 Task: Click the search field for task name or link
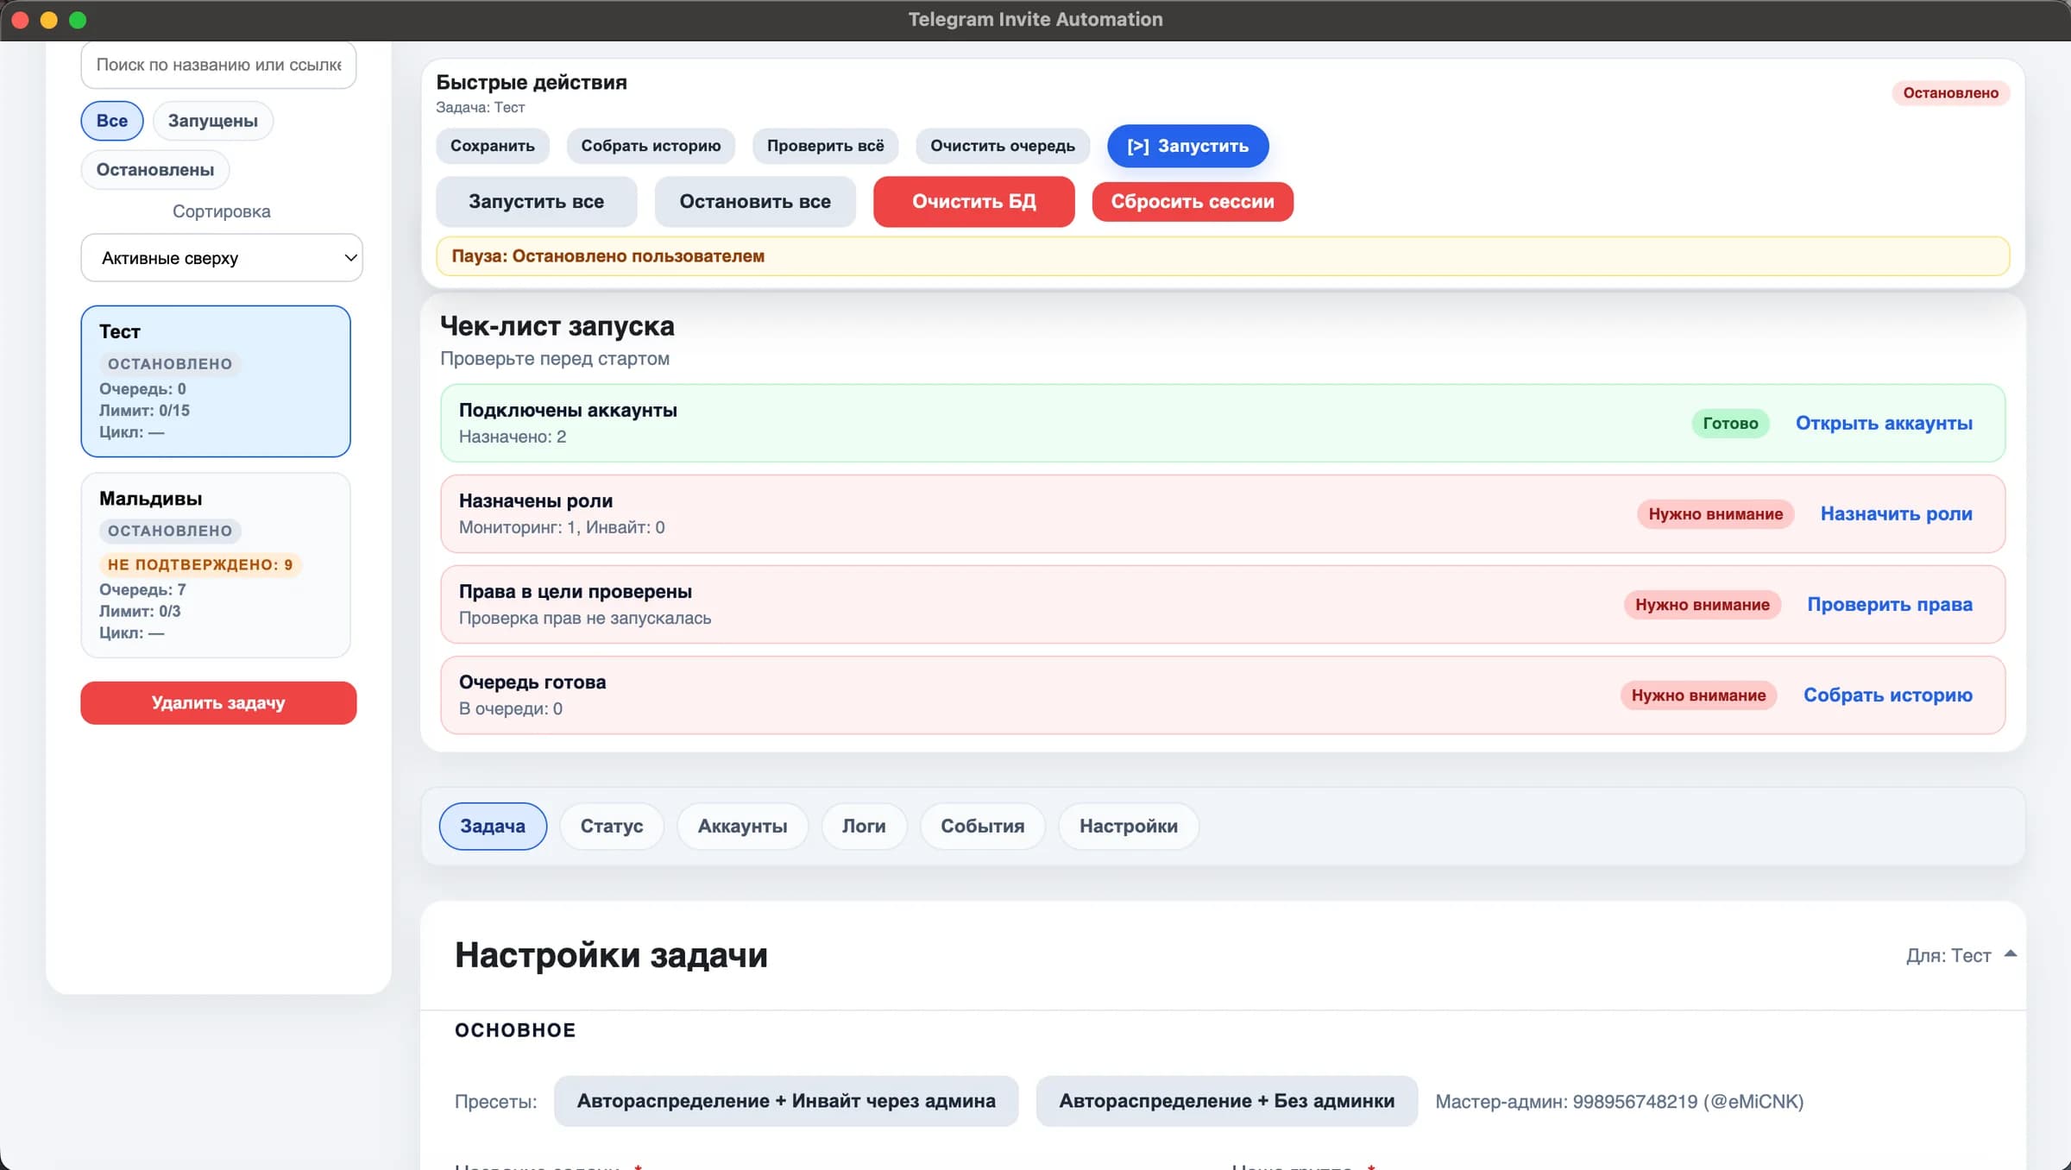pyautogui.click(x=218, y=65)
